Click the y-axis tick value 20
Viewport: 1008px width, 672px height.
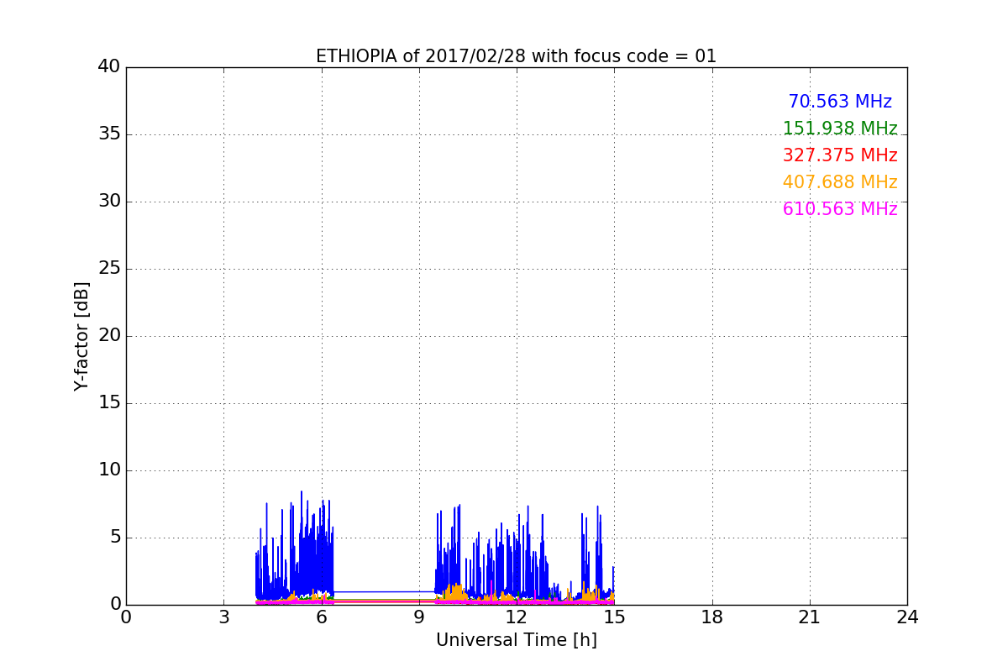click(x=109, y=336)
